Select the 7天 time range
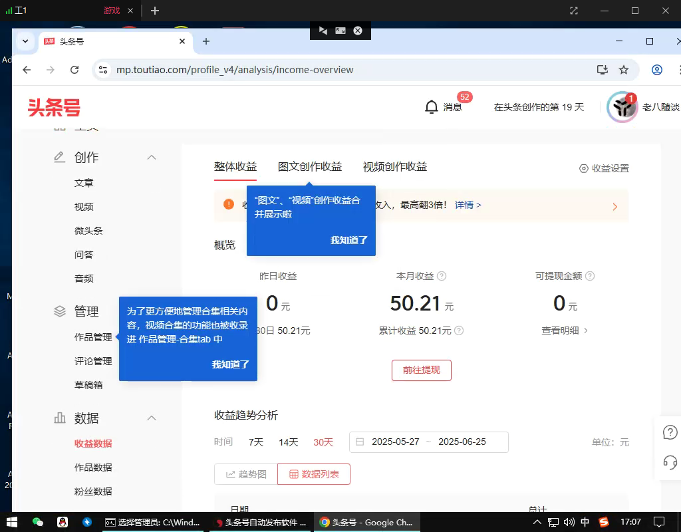The image size is (681, 532). click(256, 442)
